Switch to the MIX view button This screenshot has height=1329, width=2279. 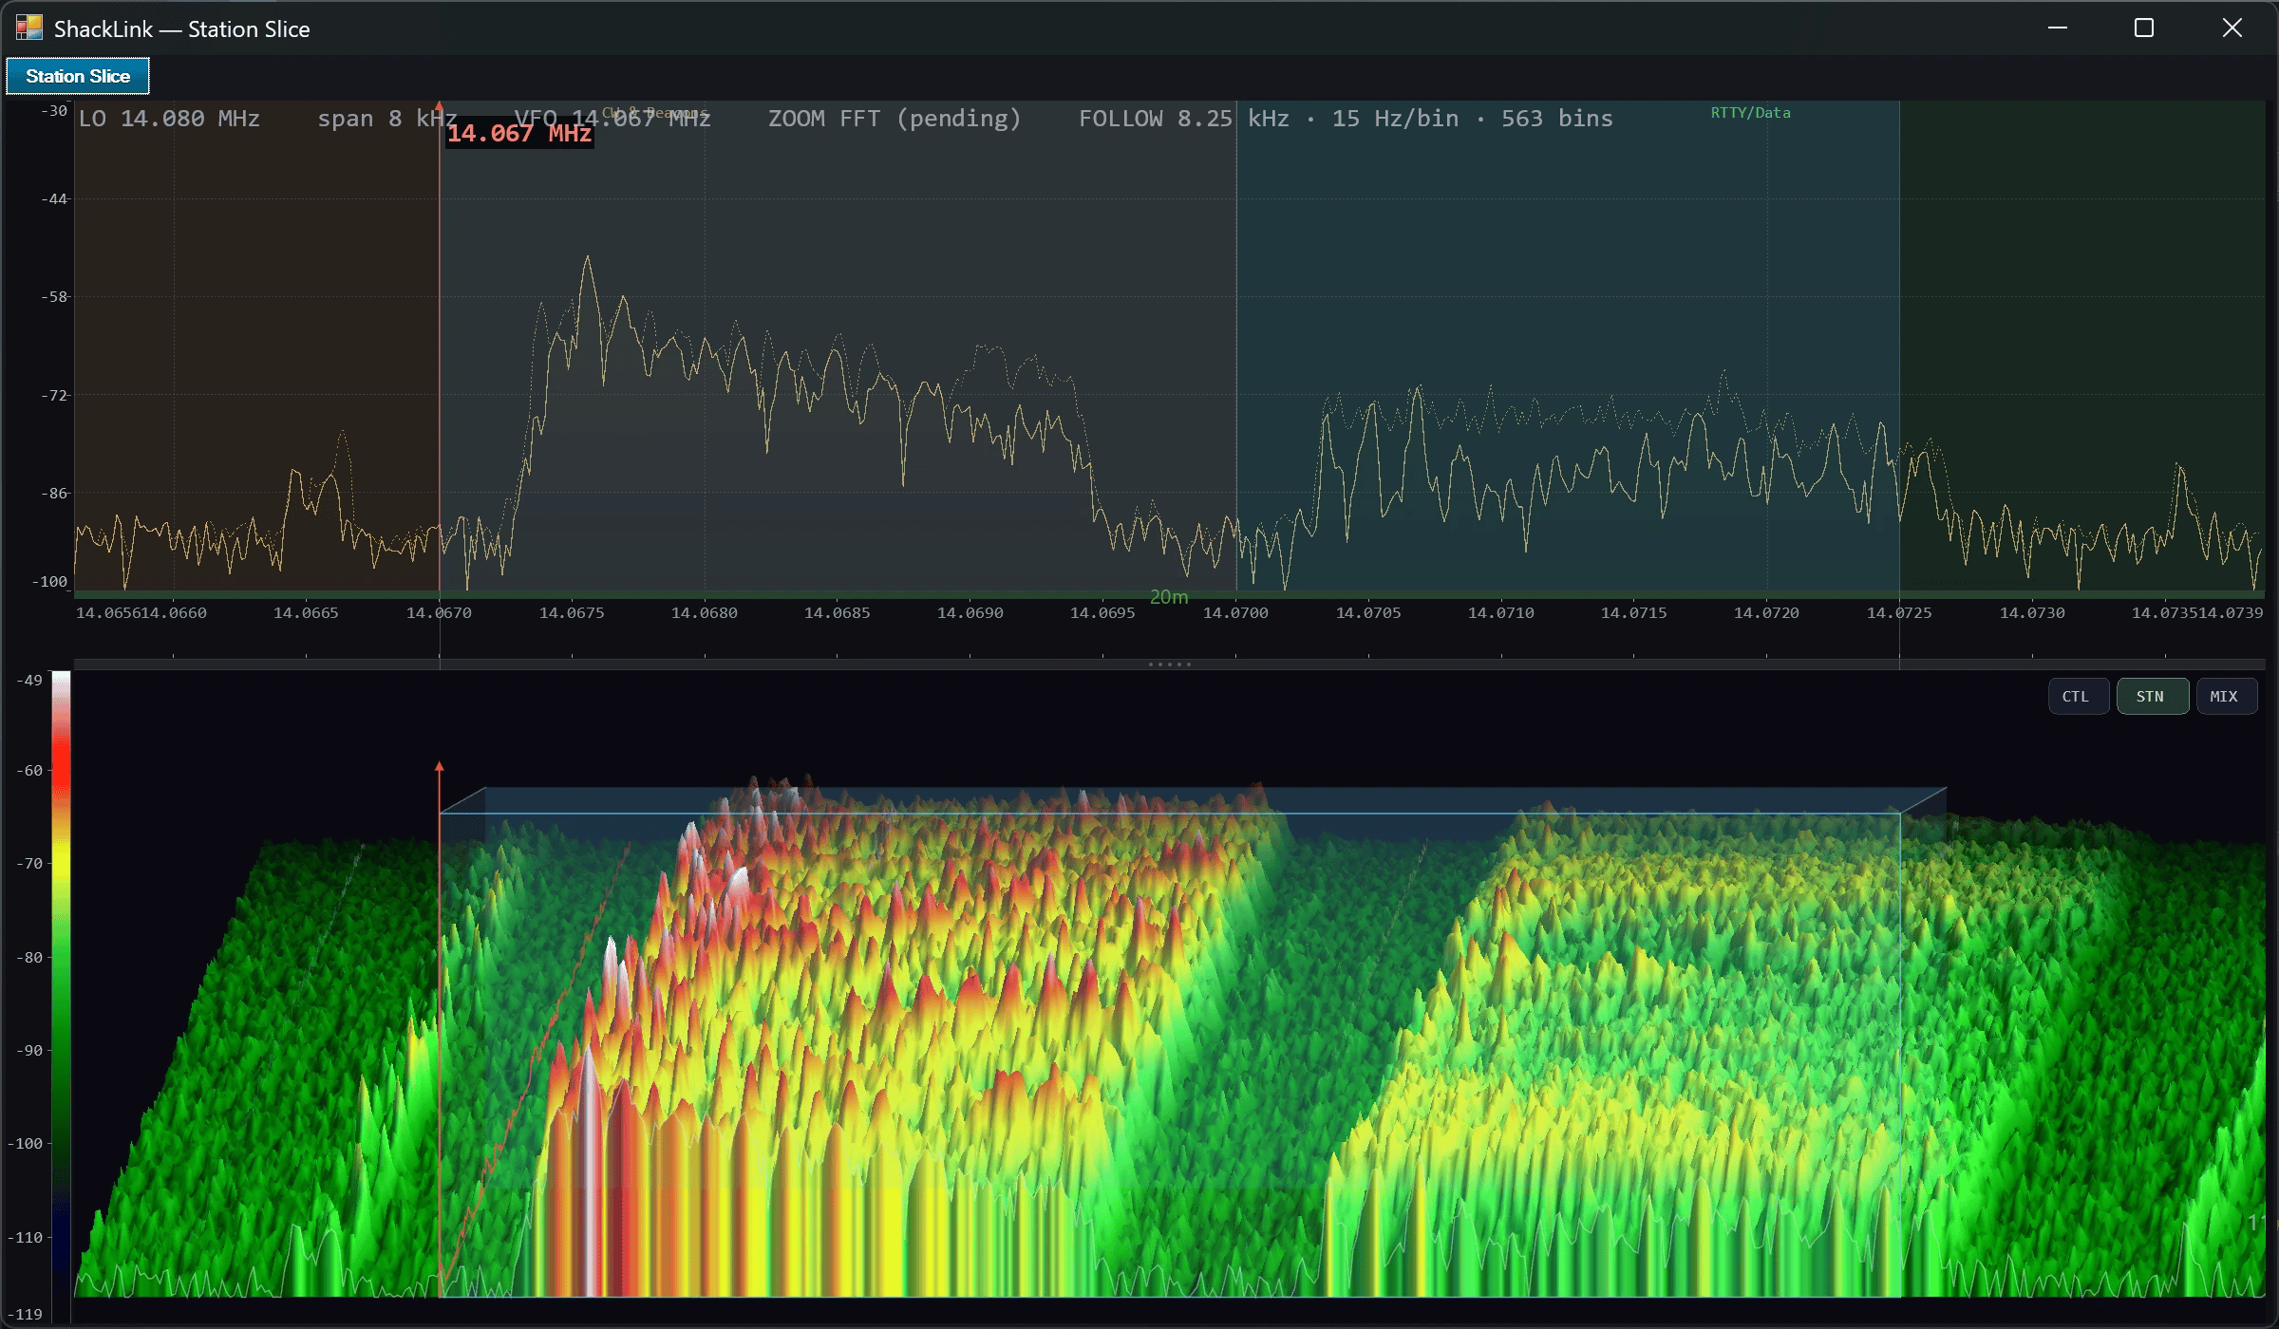[x=2226, y=696]
